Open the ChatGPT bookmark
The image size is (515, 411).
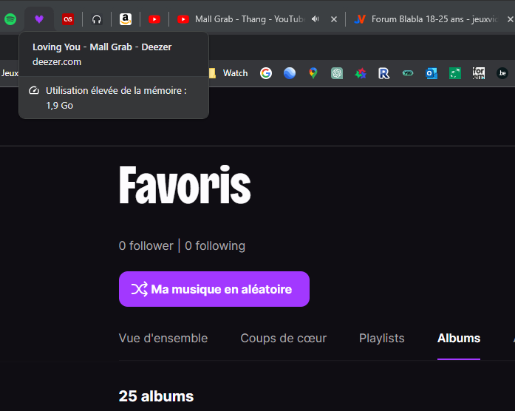click(x=337, y=73)
